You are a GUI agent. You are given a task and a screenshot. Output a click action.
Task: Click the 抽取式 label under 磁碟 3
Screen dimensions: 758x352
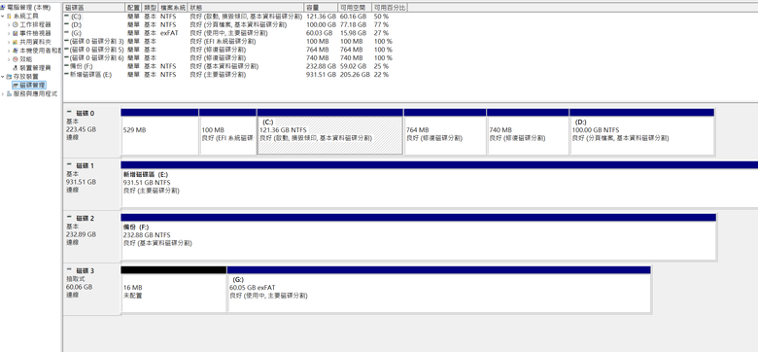(x=76, y=279)
